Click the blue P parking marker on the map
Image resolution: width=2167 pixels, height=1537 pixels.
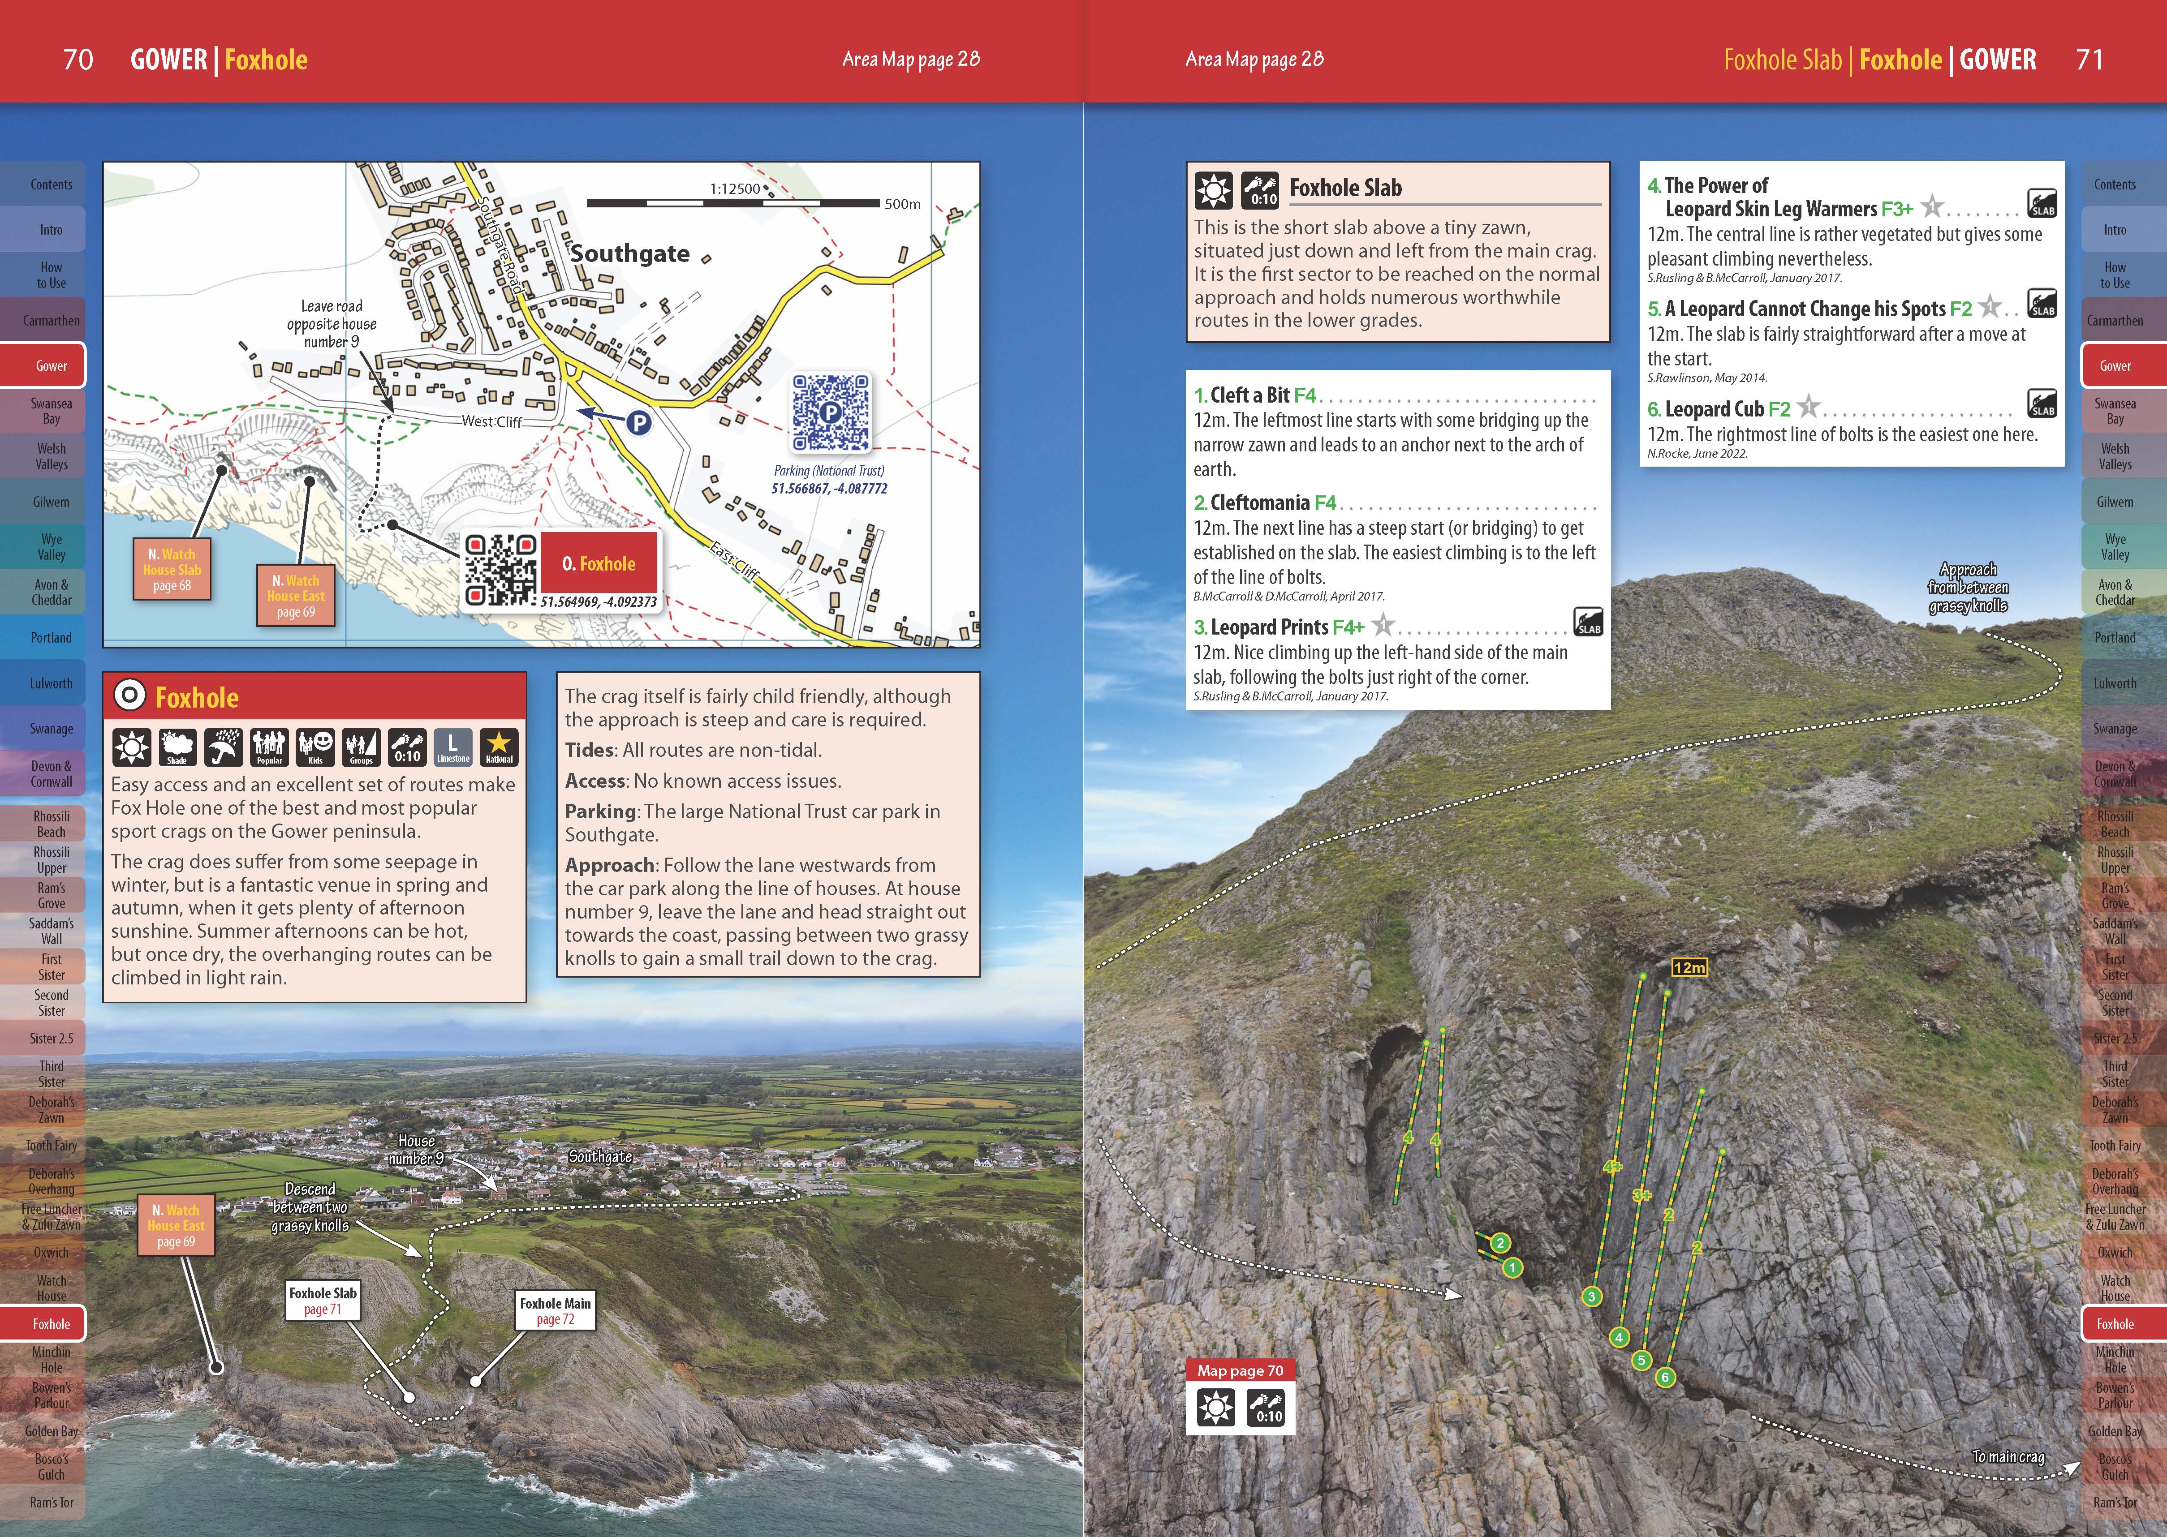639,422
